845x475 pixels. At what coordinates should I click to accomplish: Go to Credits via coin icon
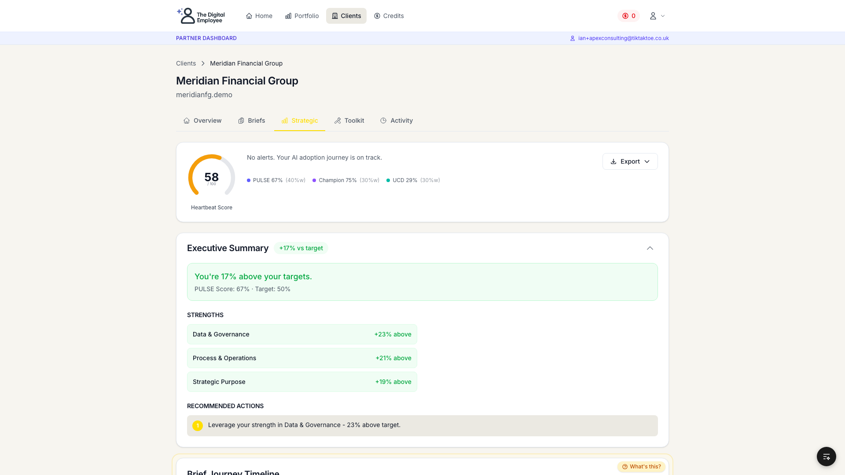377,16
